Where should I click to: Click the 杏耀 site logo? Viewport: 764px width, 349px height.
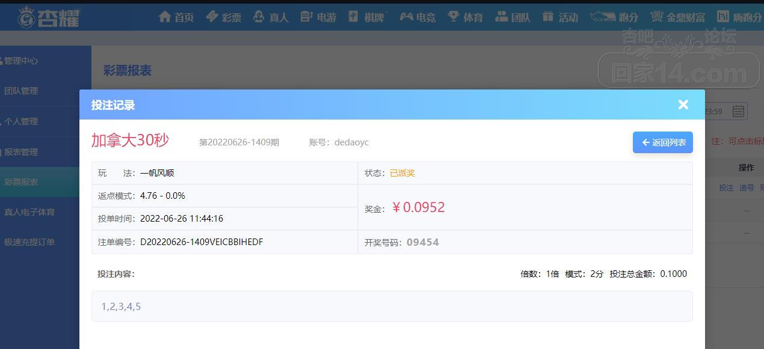pyautogui.click(x=48, y=17)
